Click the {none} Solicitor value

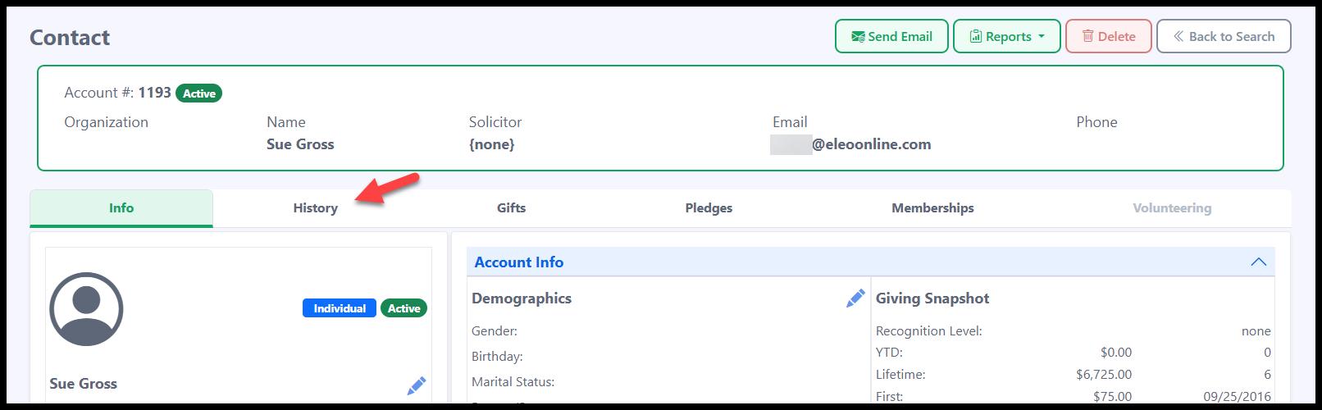492,145
